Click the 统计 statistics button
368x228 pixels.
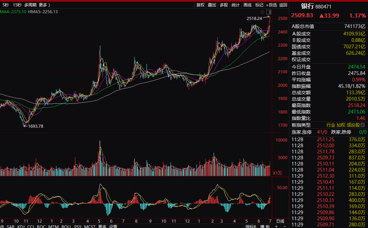(x=235, y=5)
